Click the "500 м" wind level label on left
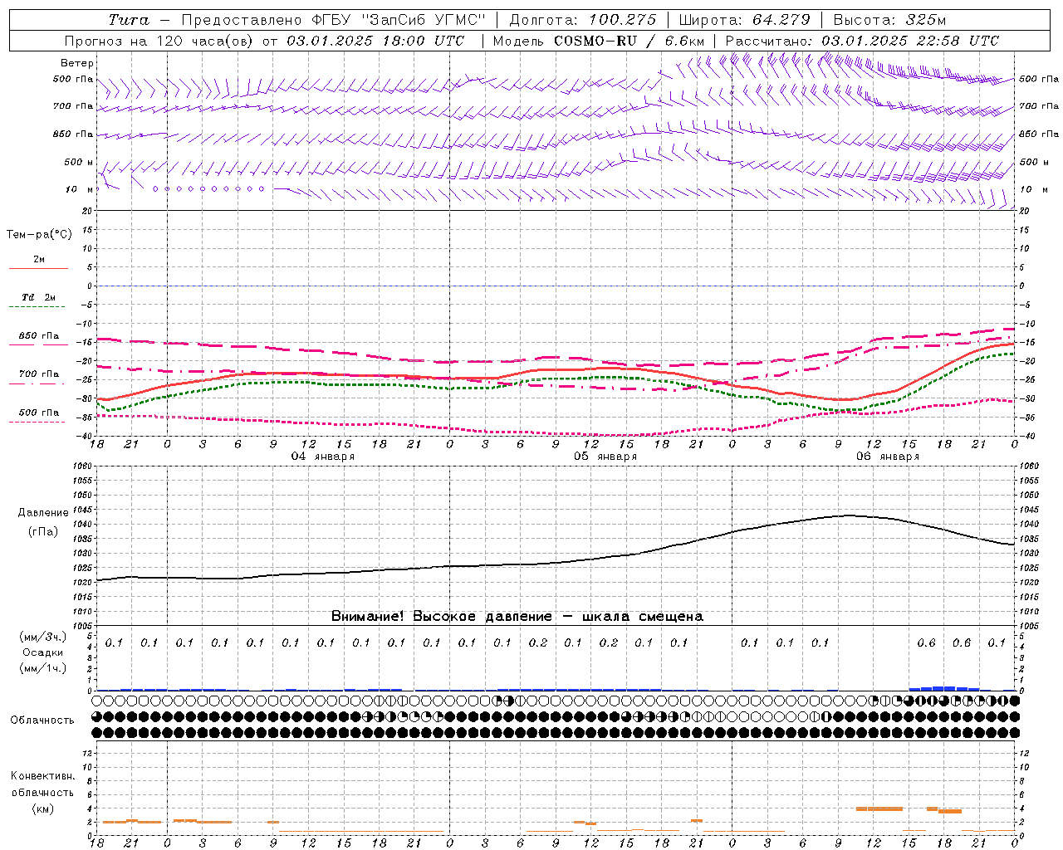1063x850 pixels. click(79, 162)
